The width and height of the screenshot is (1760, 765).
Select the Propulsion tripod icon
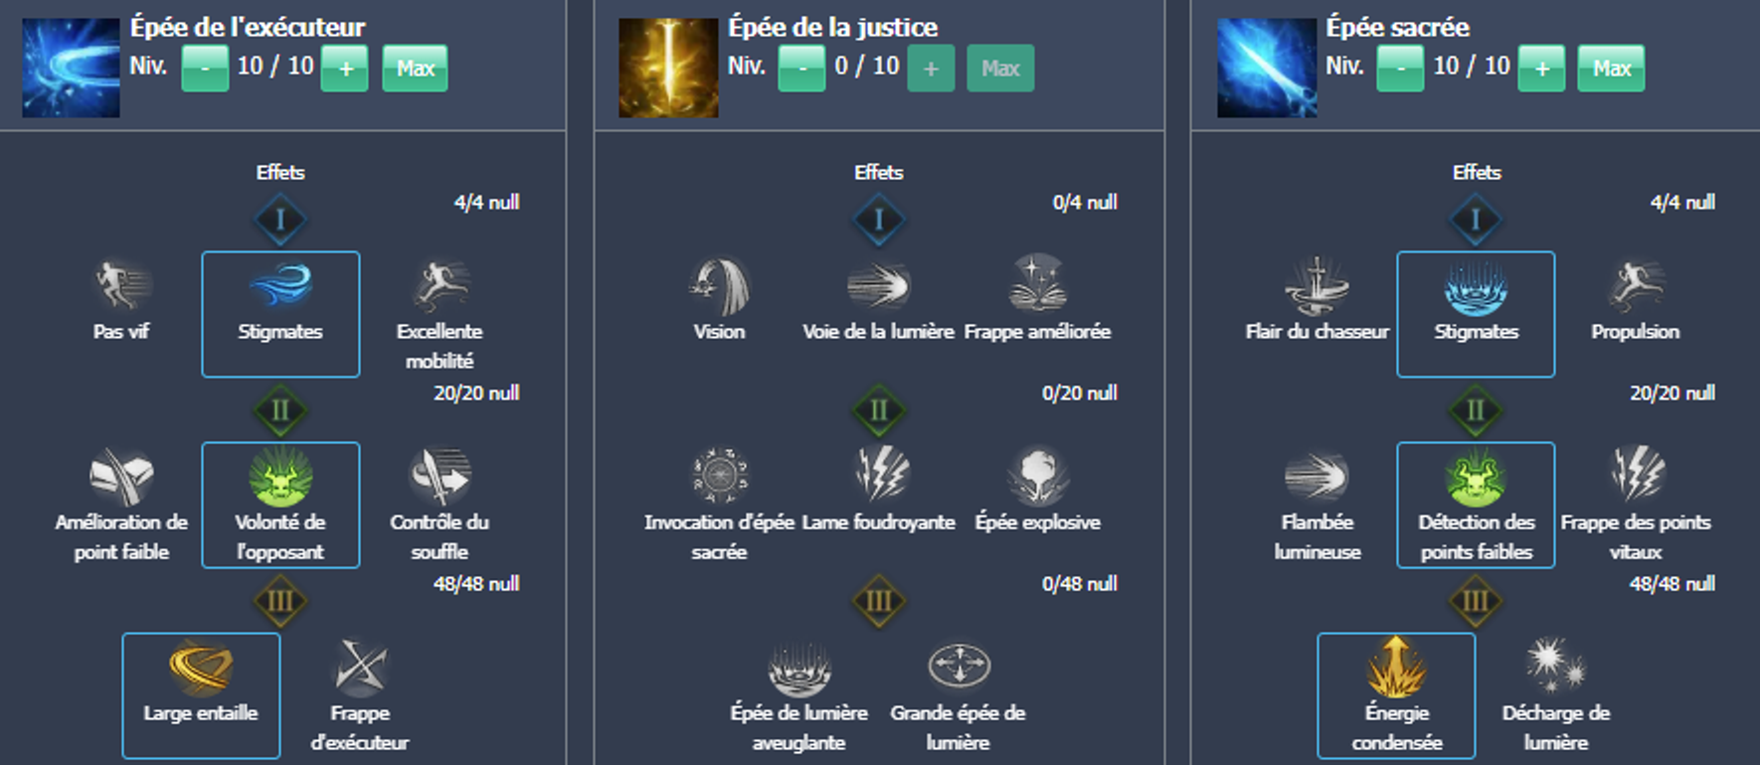pyautogui.click(x=1636, y=285)
